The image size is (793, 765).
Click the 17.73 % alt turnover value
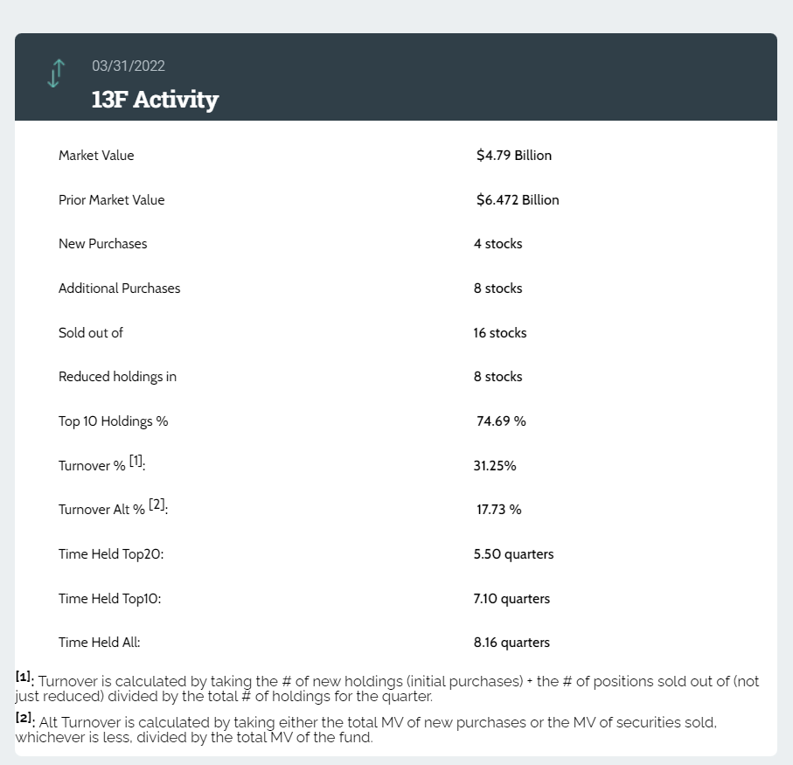click(498, 510)
